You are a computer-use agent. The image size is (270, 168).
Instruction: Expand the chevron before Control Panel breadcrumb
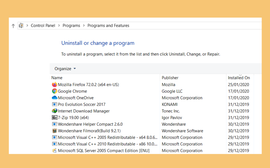27,26
